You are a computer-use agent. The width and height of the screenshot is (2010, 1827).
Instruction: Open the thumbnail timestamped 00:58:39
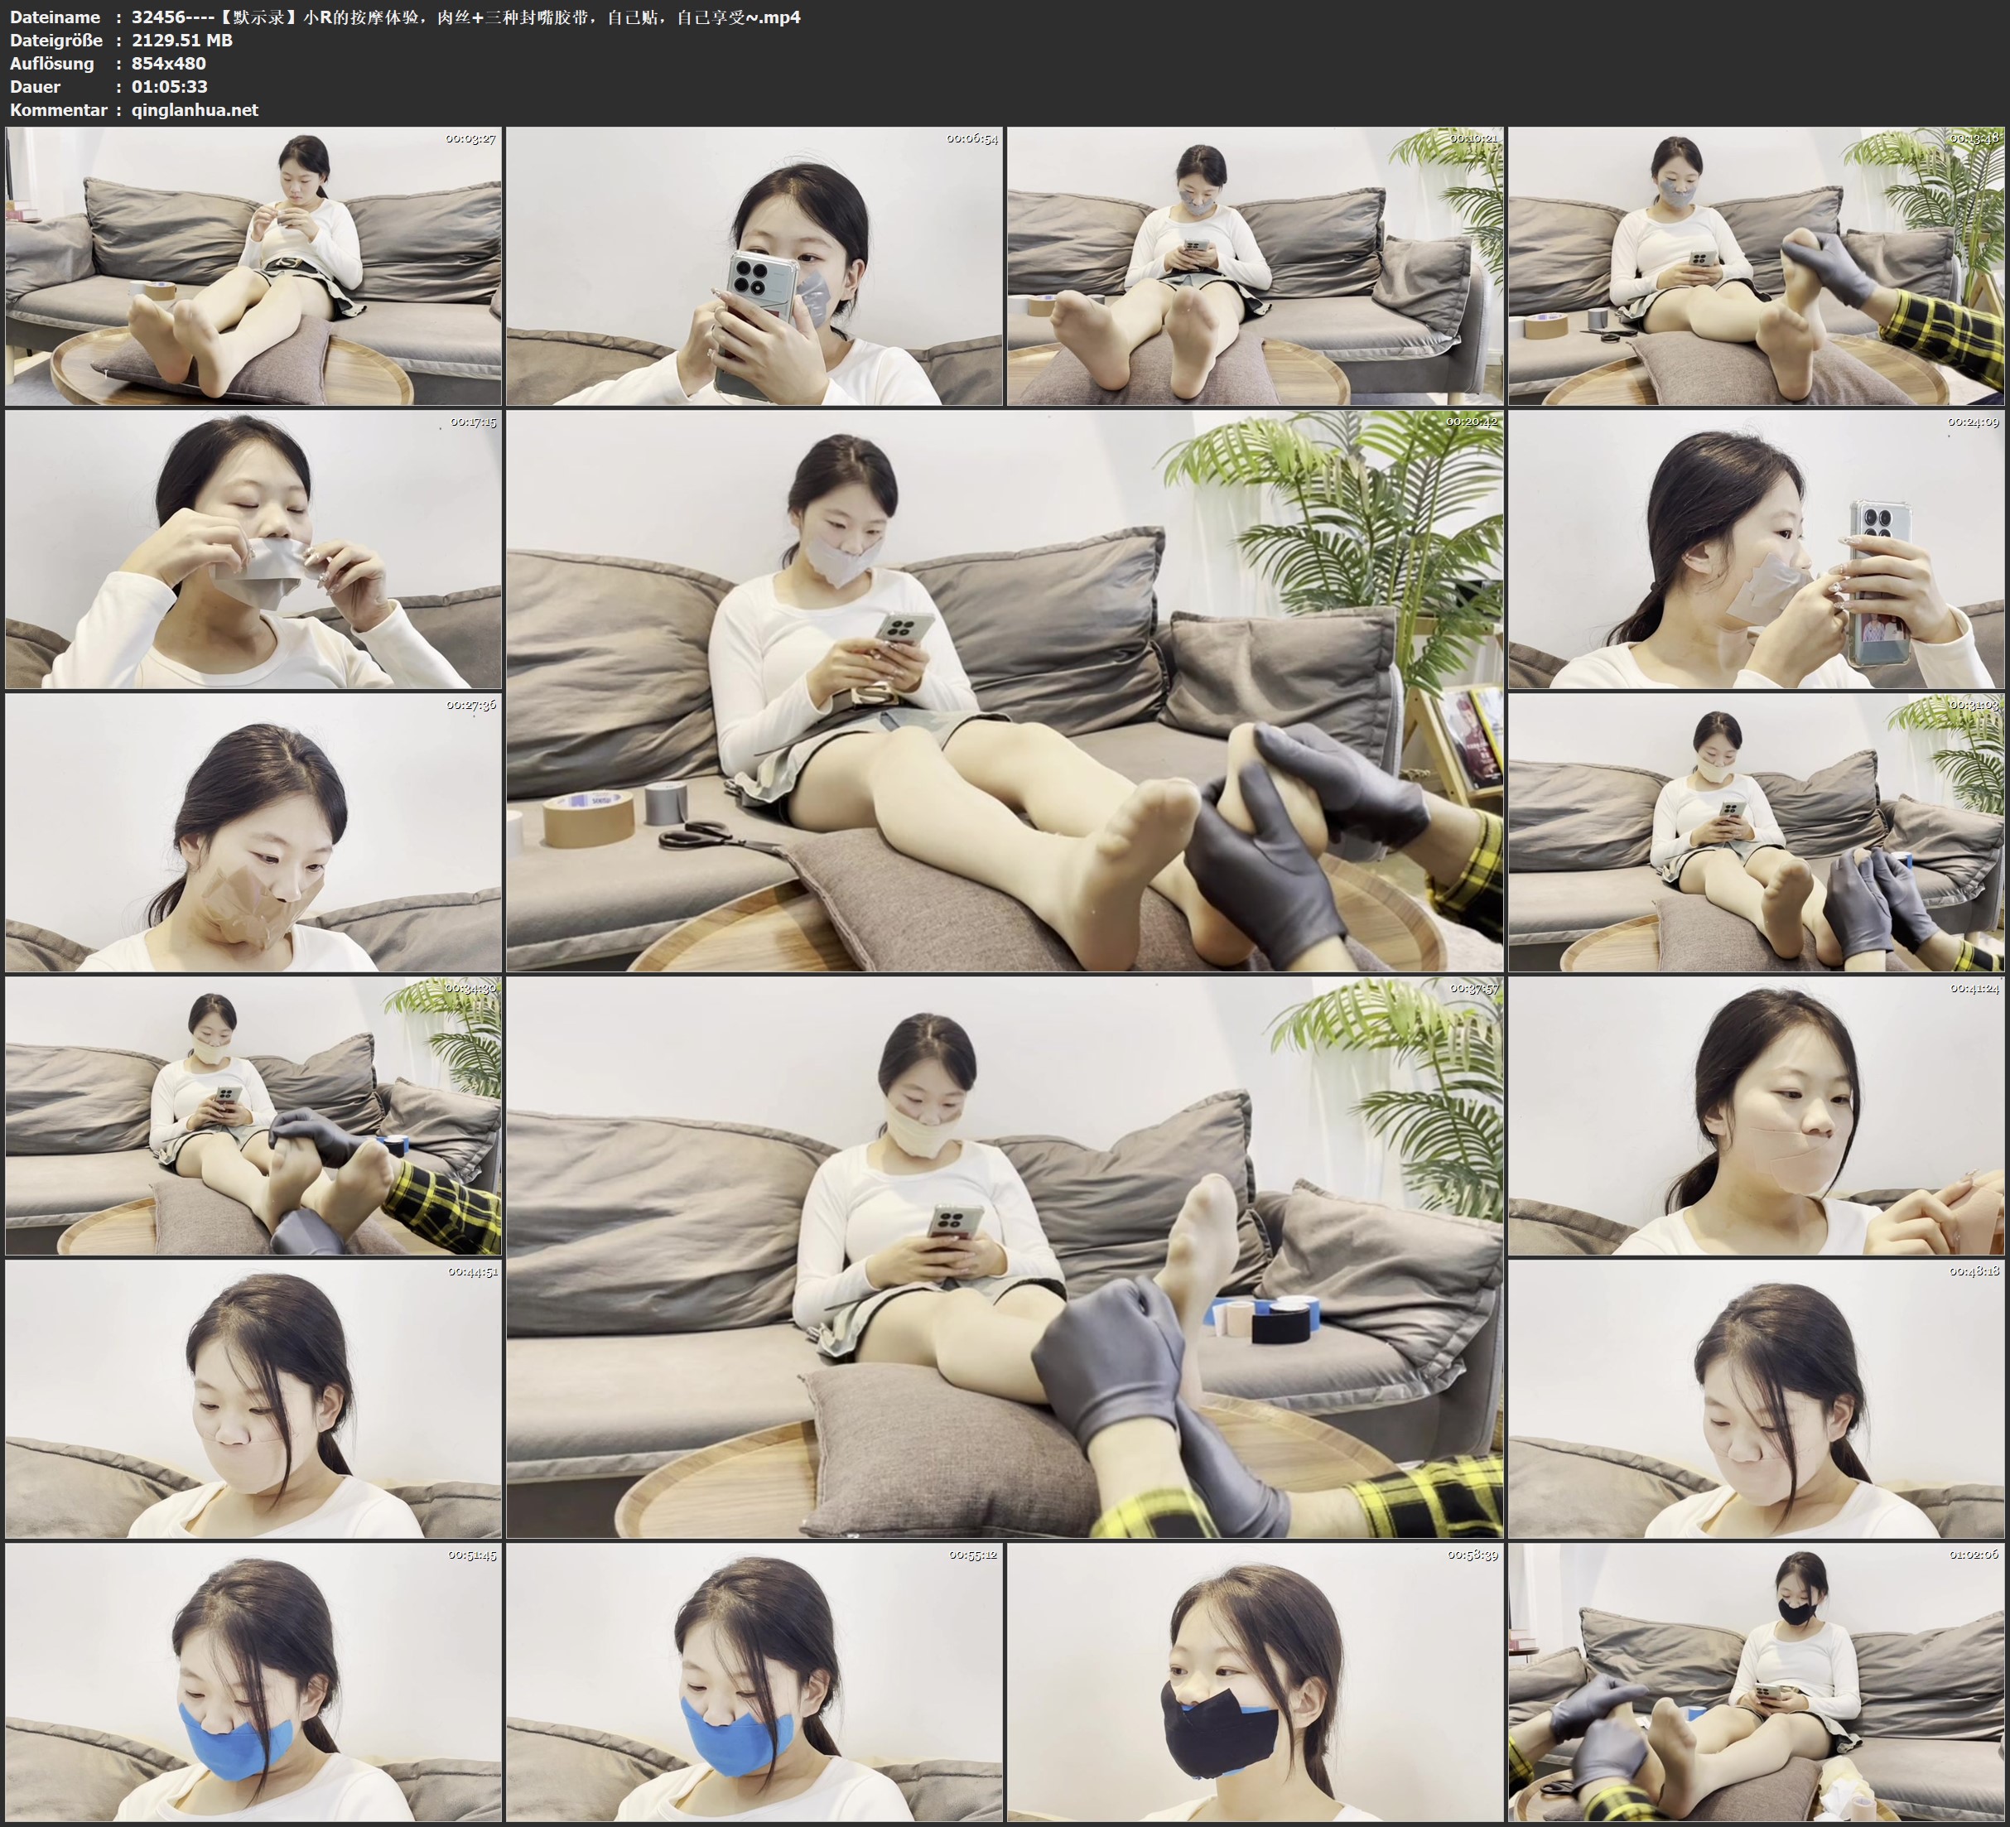click(x=1256, y=1681)
